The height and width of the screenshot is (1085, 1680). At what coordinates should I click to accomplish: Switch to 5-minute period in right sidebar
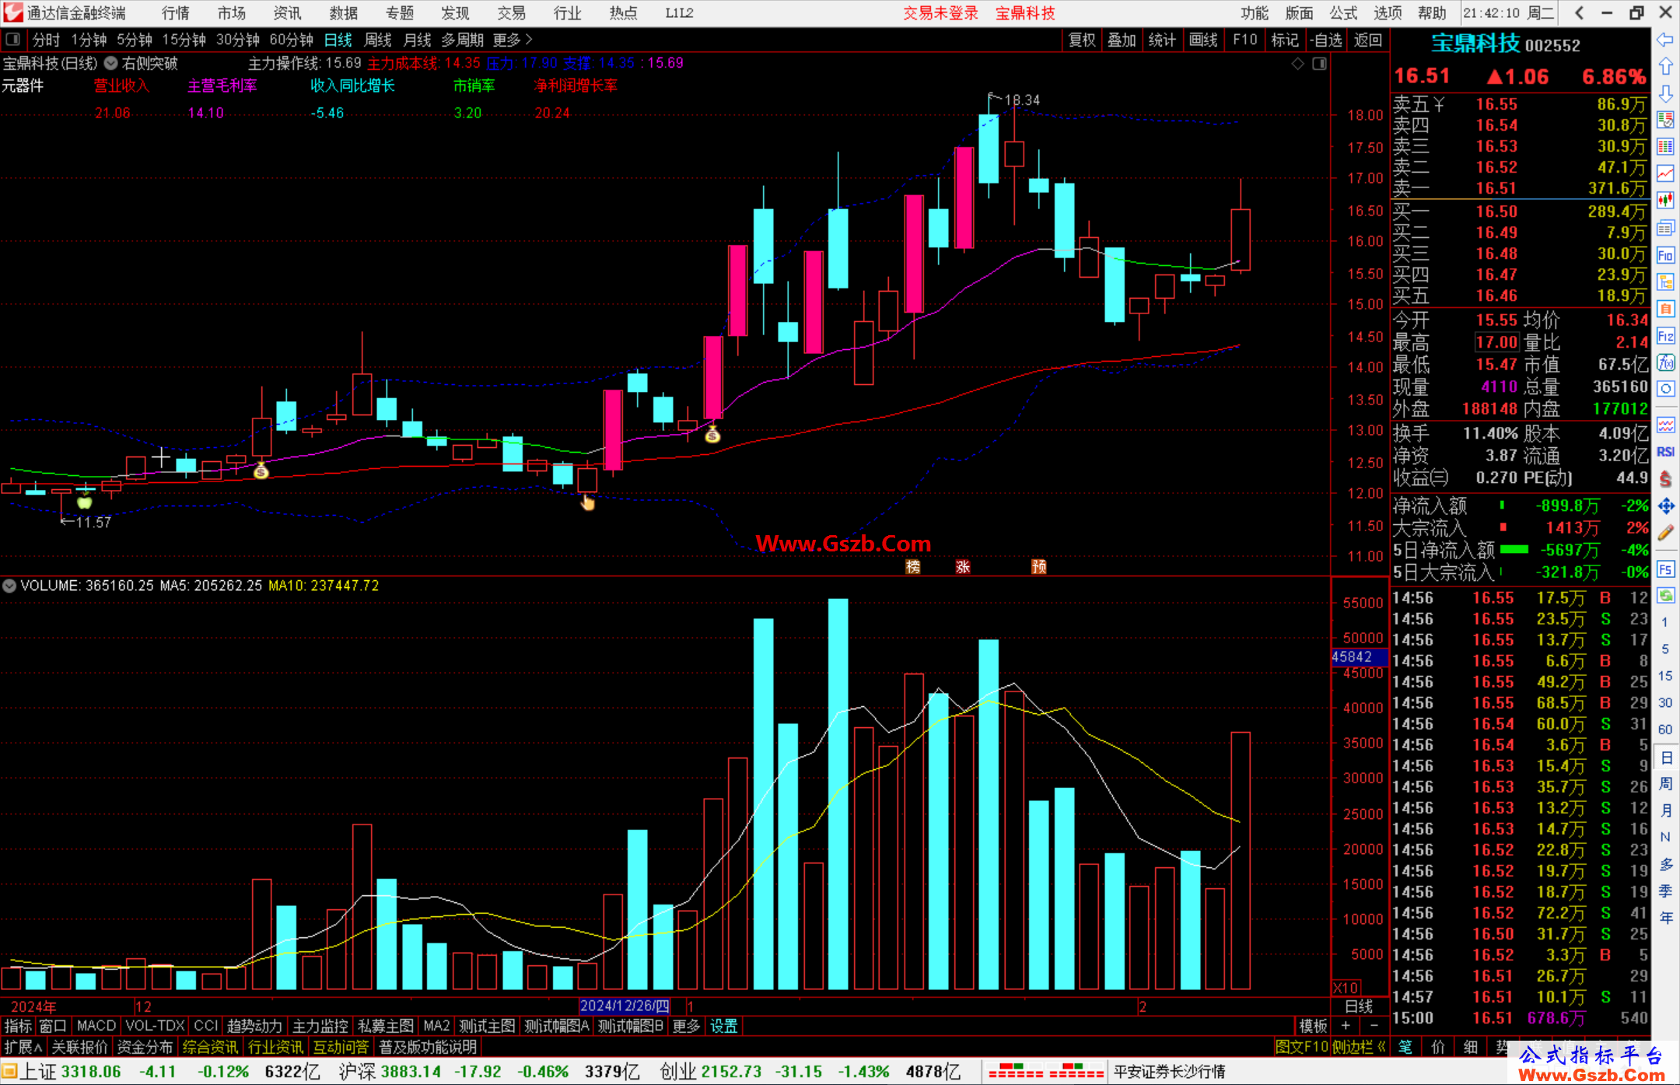[x=1665, y=649]
